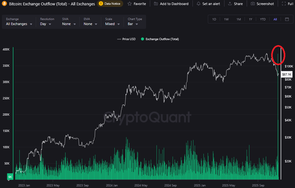Switch to the YTD time range

coord(263,19)
